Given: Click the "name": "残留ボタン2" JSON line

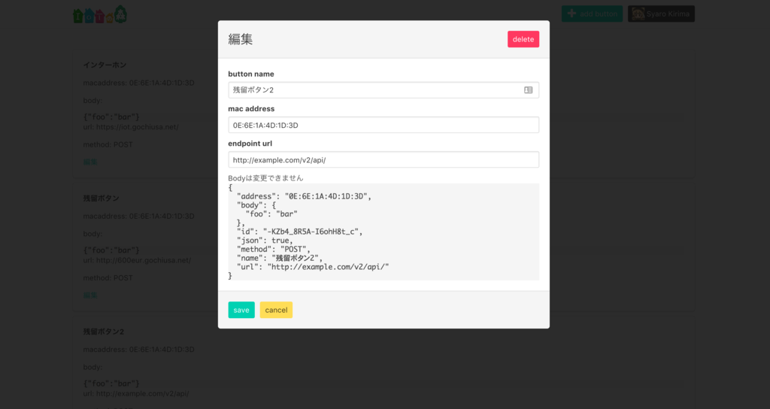Looking at the screenshot, I should coord(280,258).
